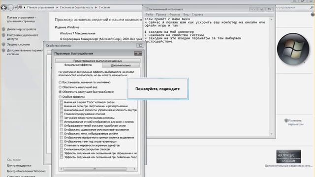Click the shield icon beside Защита системы
The width and height of the screenshot is (315, 177).
click(x=3, y=44)
